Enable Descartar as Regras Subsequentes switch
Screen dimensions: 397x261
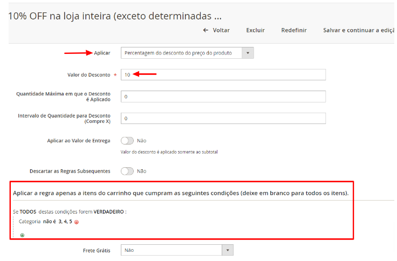127,171
